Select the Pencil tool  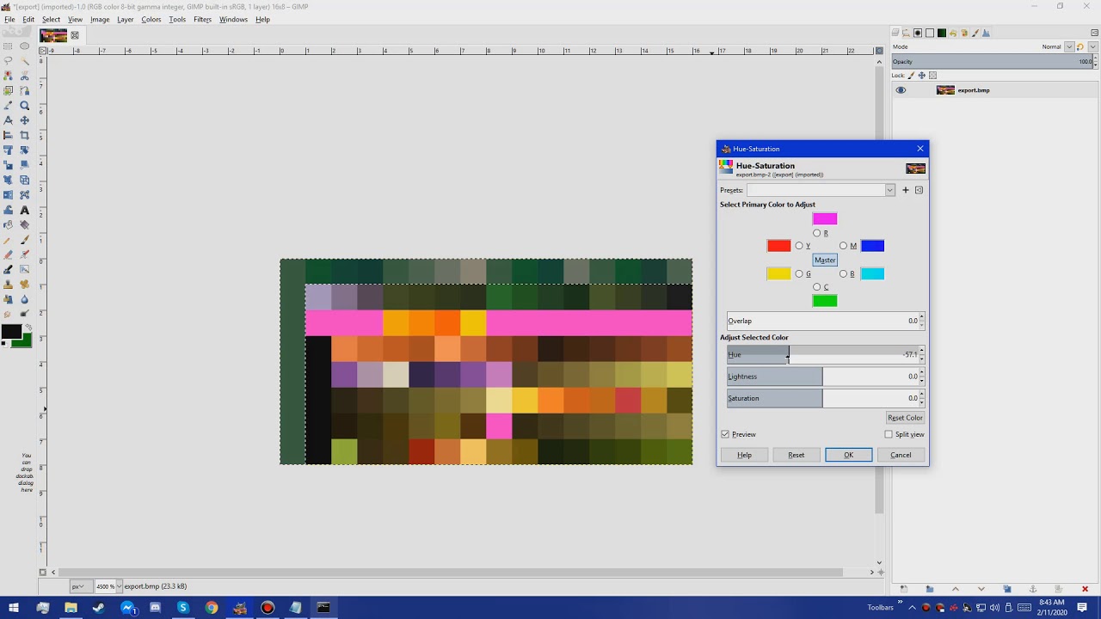8,239
